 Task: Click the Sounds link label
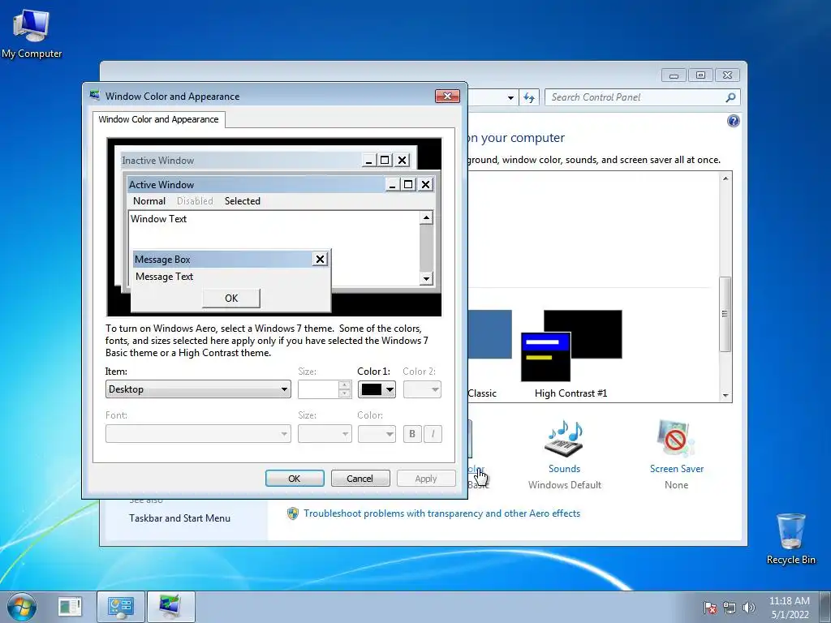(565, 469)
